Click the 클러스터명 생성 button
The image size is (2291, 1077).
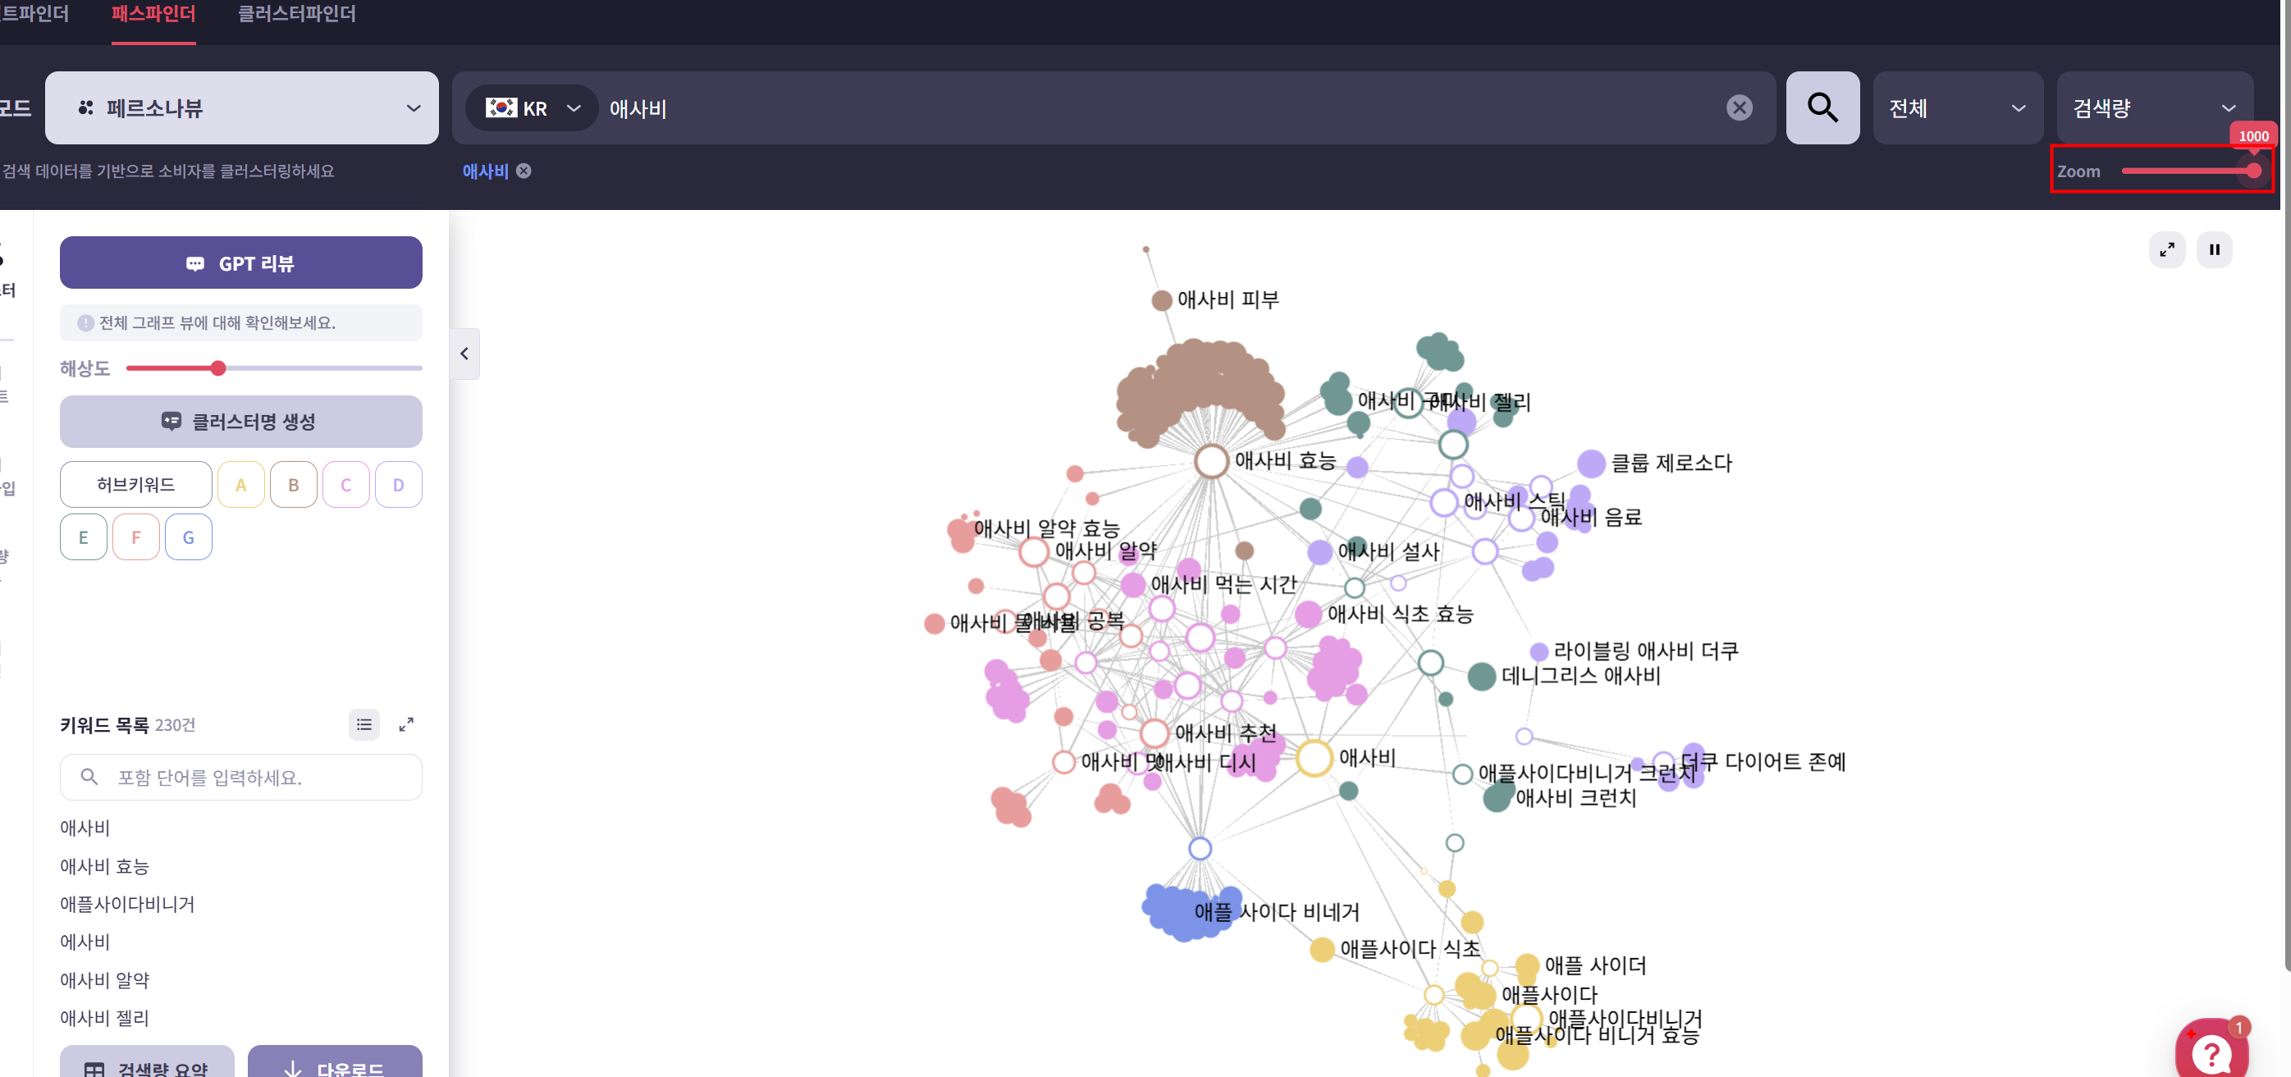coord(240,422)
